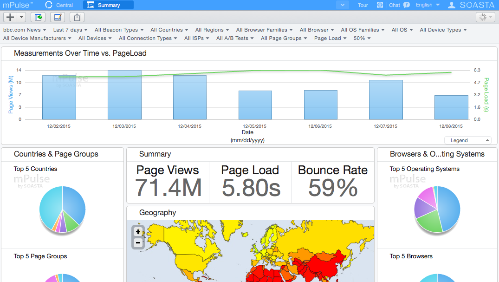Open All Connection Types filter
Viewport: 499px width, 282px height.
coord(148,38)
